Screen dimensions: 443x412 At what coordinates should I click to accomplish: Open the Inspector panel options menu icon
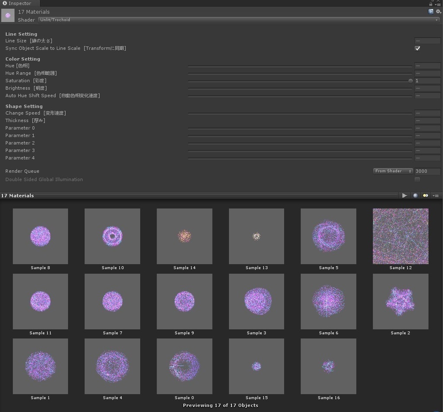438,4
